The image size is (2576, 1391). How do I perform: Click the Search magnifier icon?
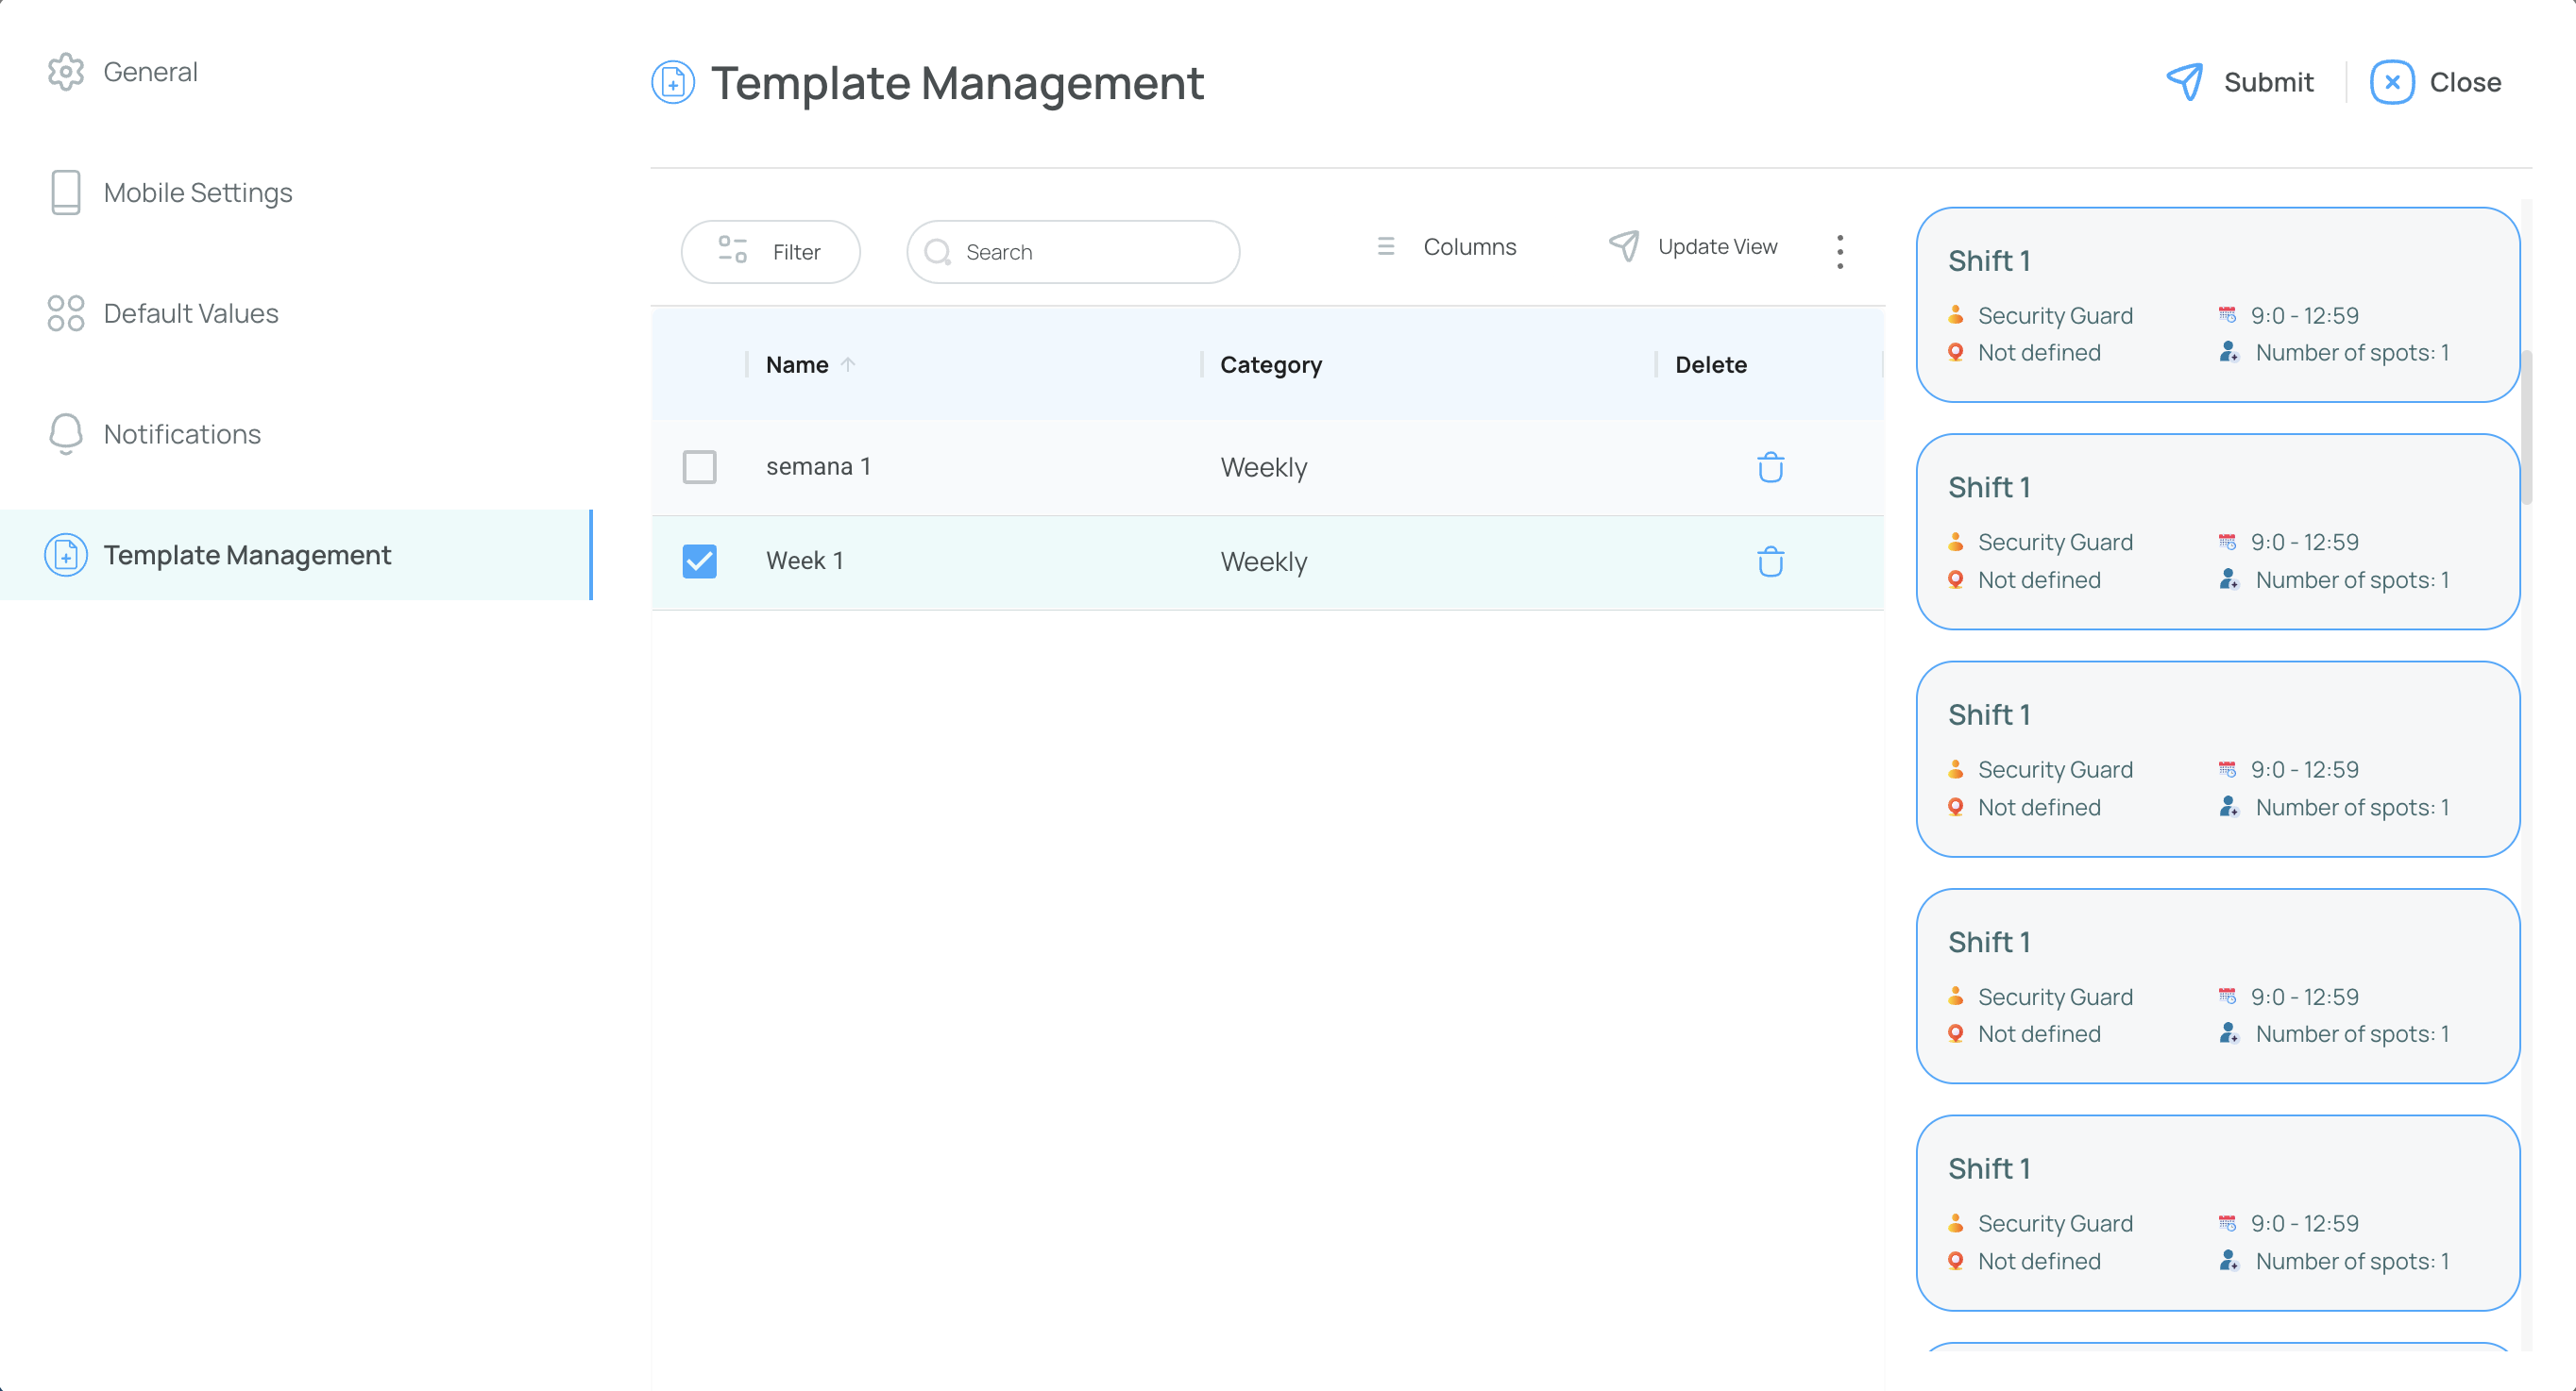coord(938,252)
